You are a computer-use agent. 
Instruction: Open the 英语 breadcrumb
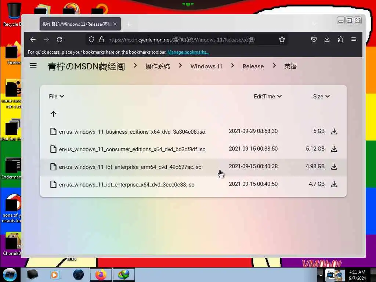point(290,66)
